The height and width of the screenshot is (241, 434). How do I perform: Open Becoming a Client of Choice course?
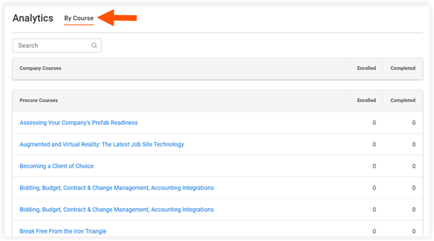56,166
